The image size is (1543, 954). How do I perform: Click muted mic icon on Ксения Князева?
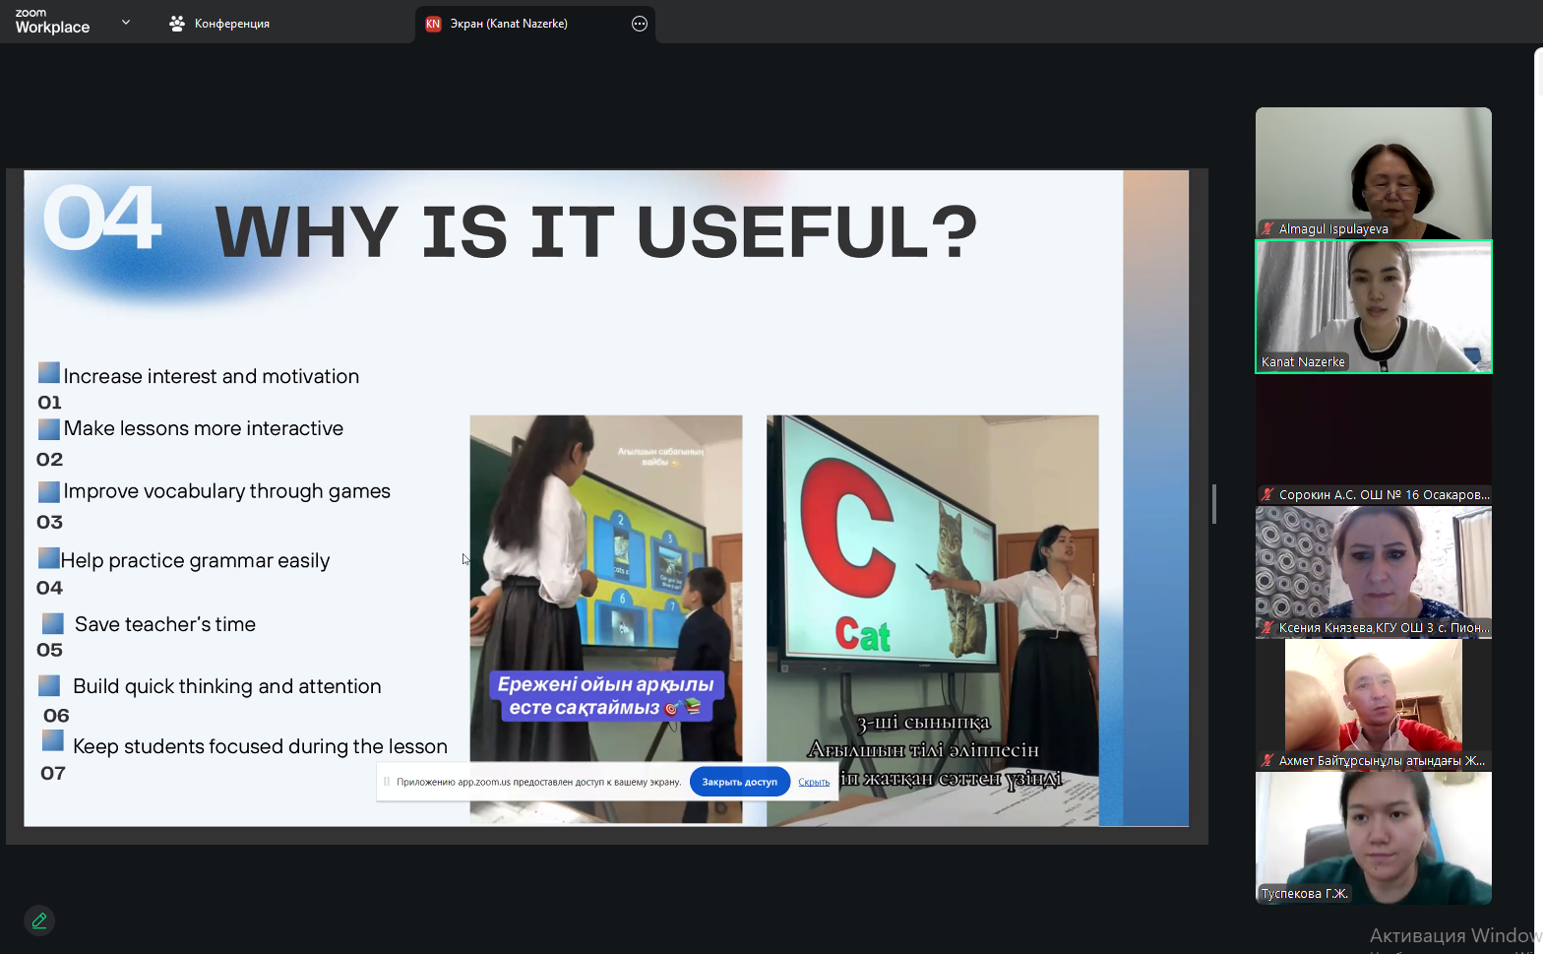(x=1268, y=627)
